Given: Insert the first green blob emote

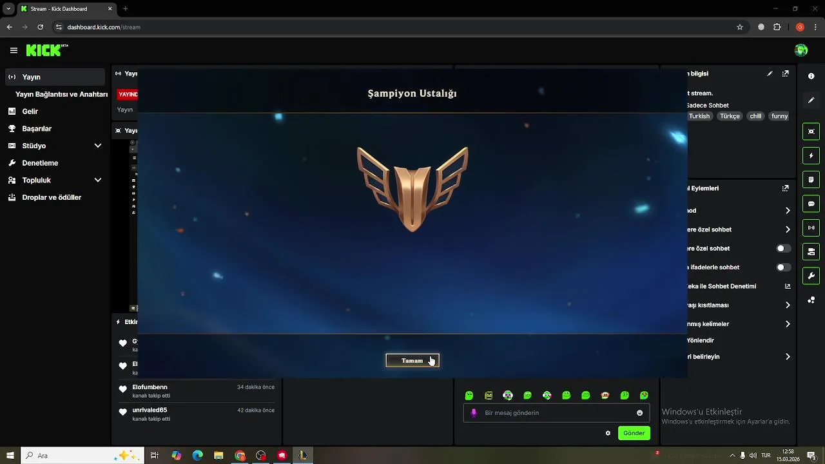Looking at the screenshot, I should 469,396.
